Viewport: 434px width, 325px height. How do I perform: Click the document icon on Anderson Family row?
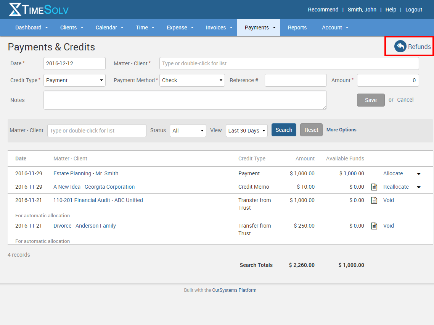[x=374, y=226]
